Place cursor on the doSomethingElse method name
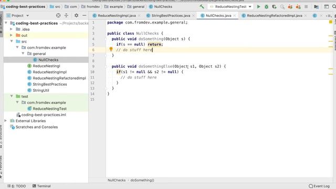This screenshot has width=336, height=189. [x=155, y=66]
